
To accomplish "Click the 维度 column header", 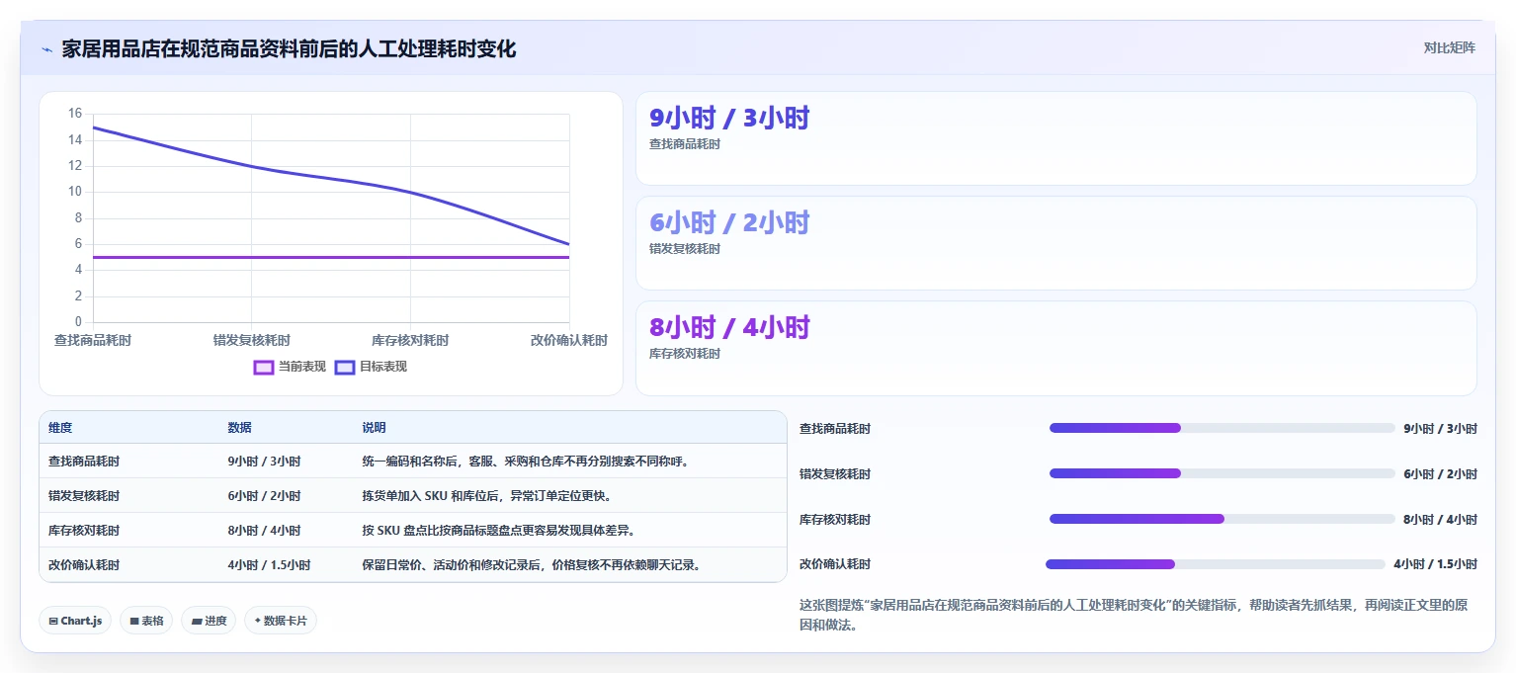I will tap(60, 428).
